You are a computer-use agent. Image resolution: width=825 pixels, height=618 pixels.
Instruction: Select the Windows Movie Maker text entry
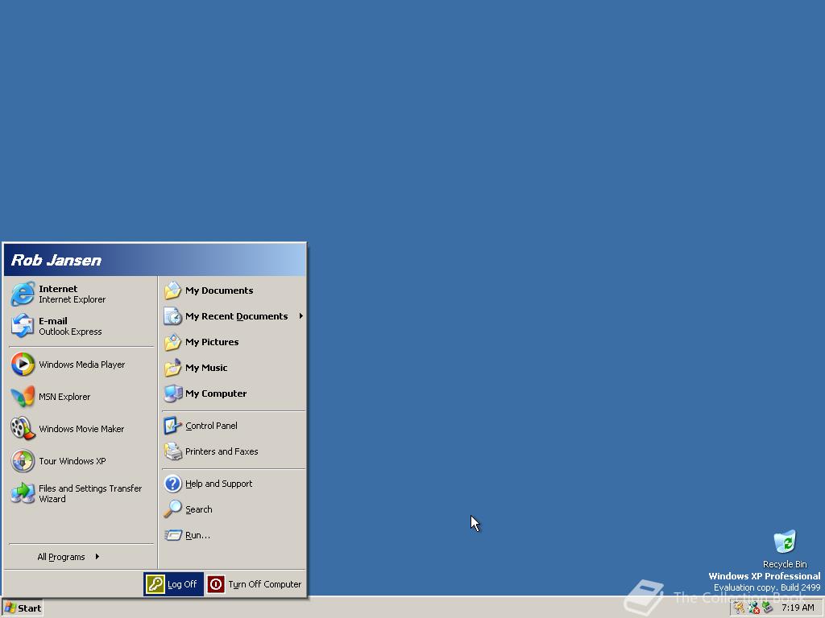[x=81, y=429]
